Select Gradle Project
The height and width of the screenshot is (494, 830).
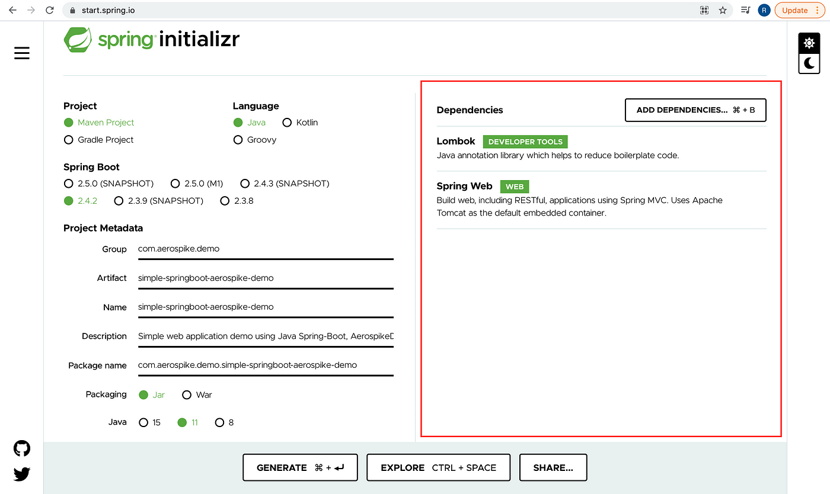pos(98,140)
